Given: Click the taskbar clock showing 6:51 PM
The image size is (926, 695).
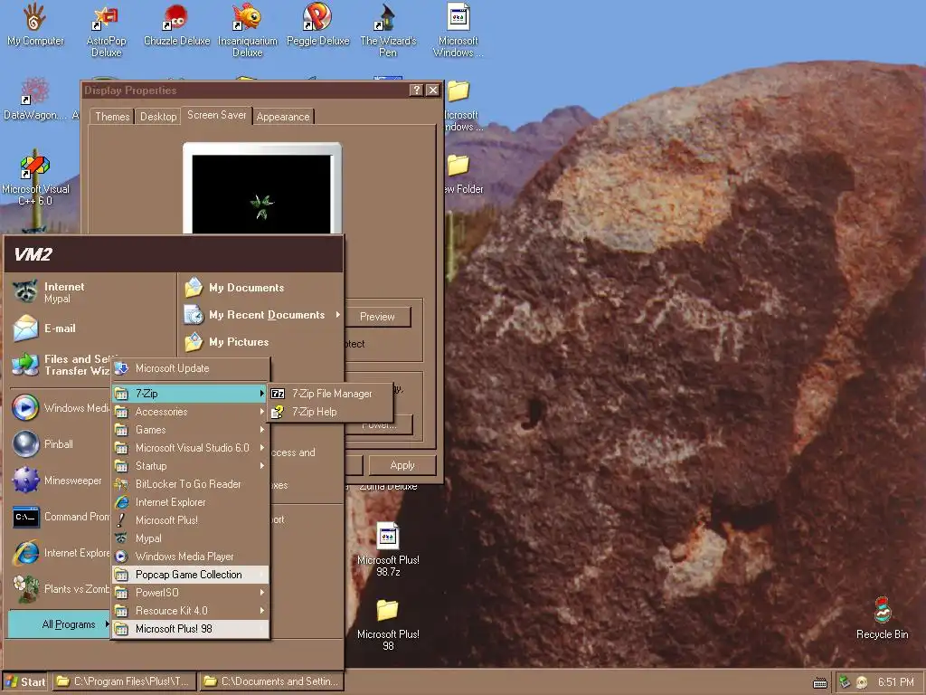Looking at the screenshot, I should pos(896,682).
